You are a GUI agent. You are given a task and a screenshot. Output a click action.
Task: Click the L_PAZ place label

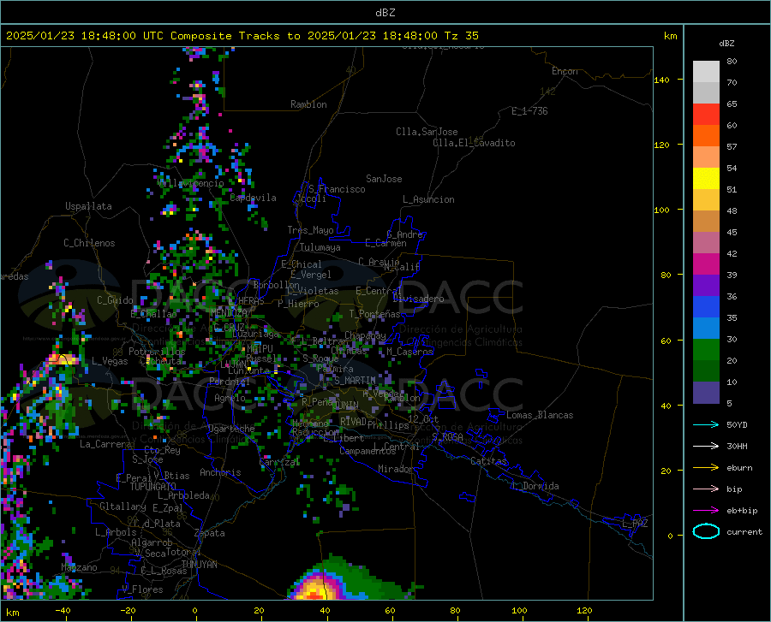(x=636, y=524)
